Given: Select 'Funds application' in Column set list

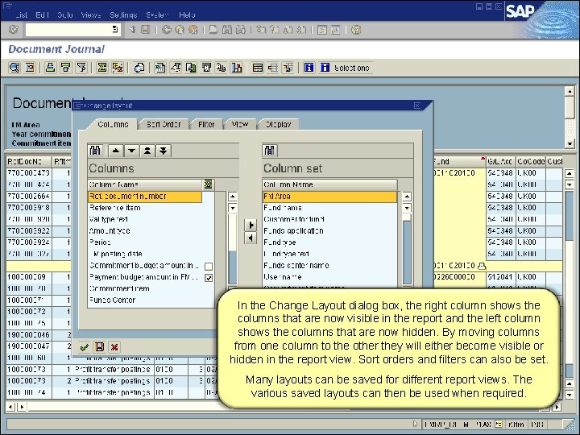Looking at the screenshot, I should 329,231.
